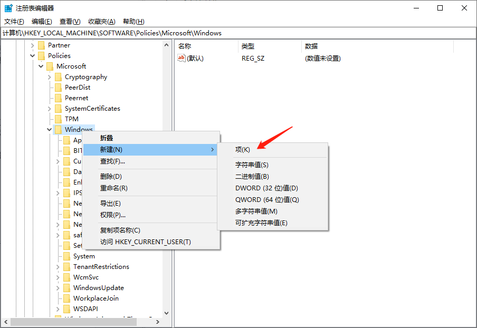
Task: Click the Cryptography key's folder icon
Action: [x=58, y=76]
